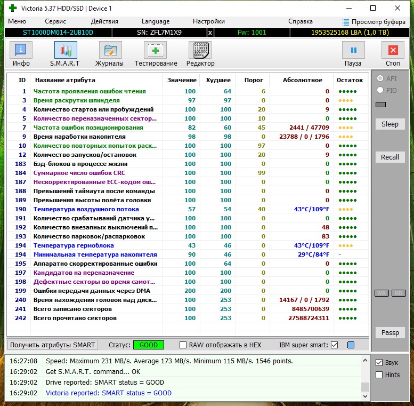Click the Значение column header
Screen dimensions: 414x406
click(182, 80)
